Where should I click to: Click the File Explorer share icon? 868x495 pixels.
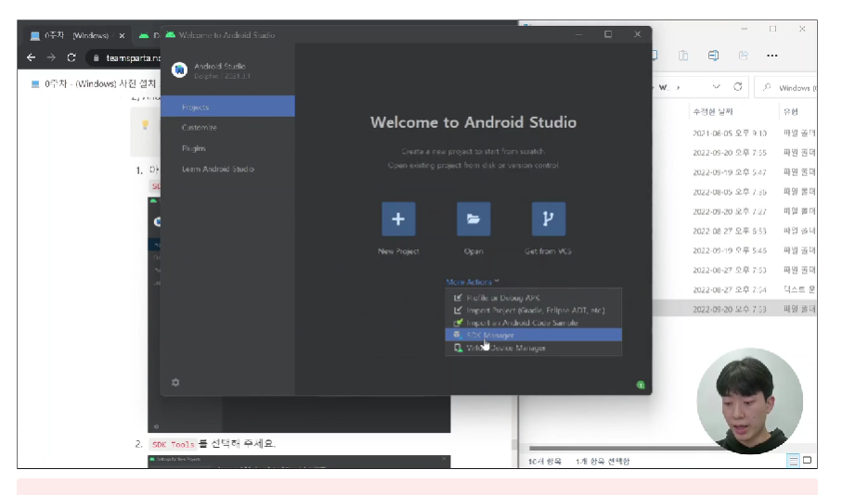(743, 56)
